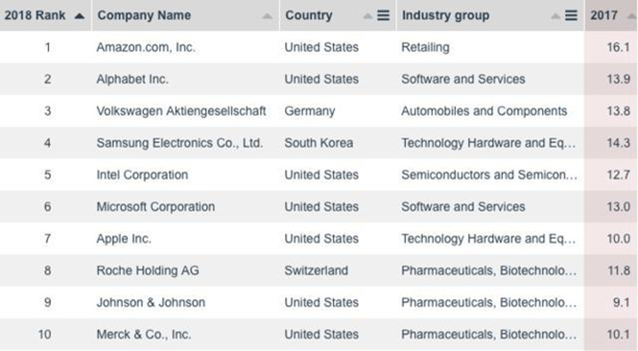Open the Amazon.com, Inc. row
The height and width of the screenshot is (351, 638).
pos(319,47)
